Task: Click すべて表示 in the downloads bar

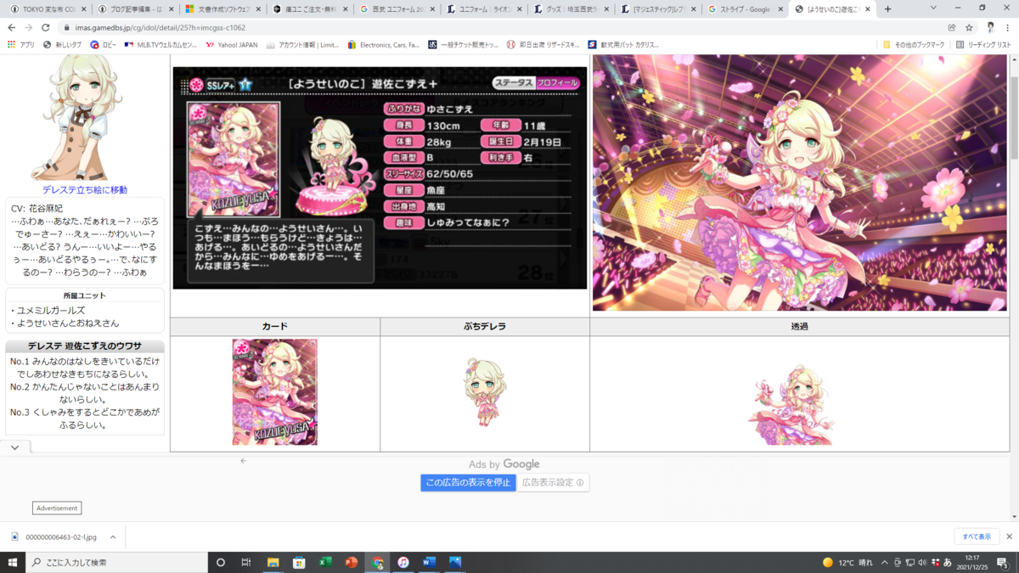Action: point(976,536)
